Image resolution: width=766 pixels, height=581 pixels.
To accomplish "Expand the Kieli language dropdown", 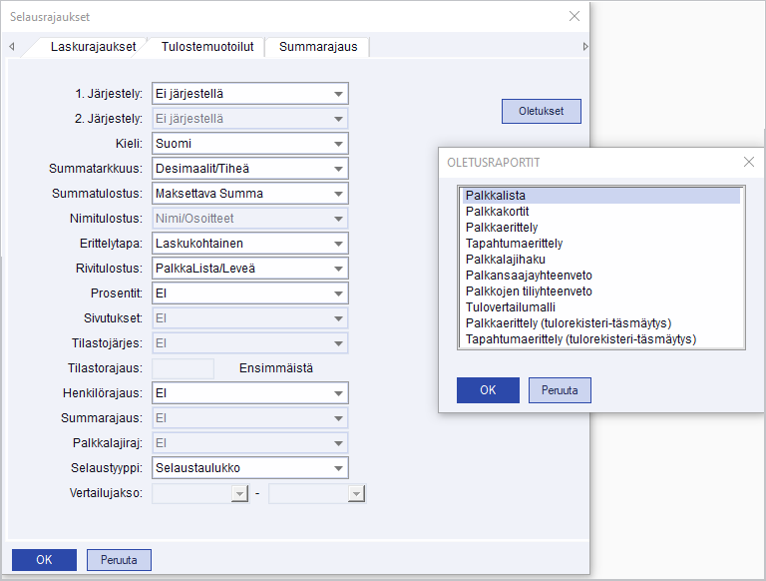I will pos(338,144).
